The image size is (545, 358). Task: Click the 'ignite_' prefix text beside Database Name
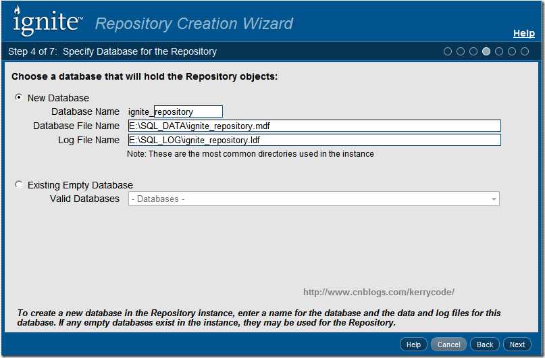point(140,112)
